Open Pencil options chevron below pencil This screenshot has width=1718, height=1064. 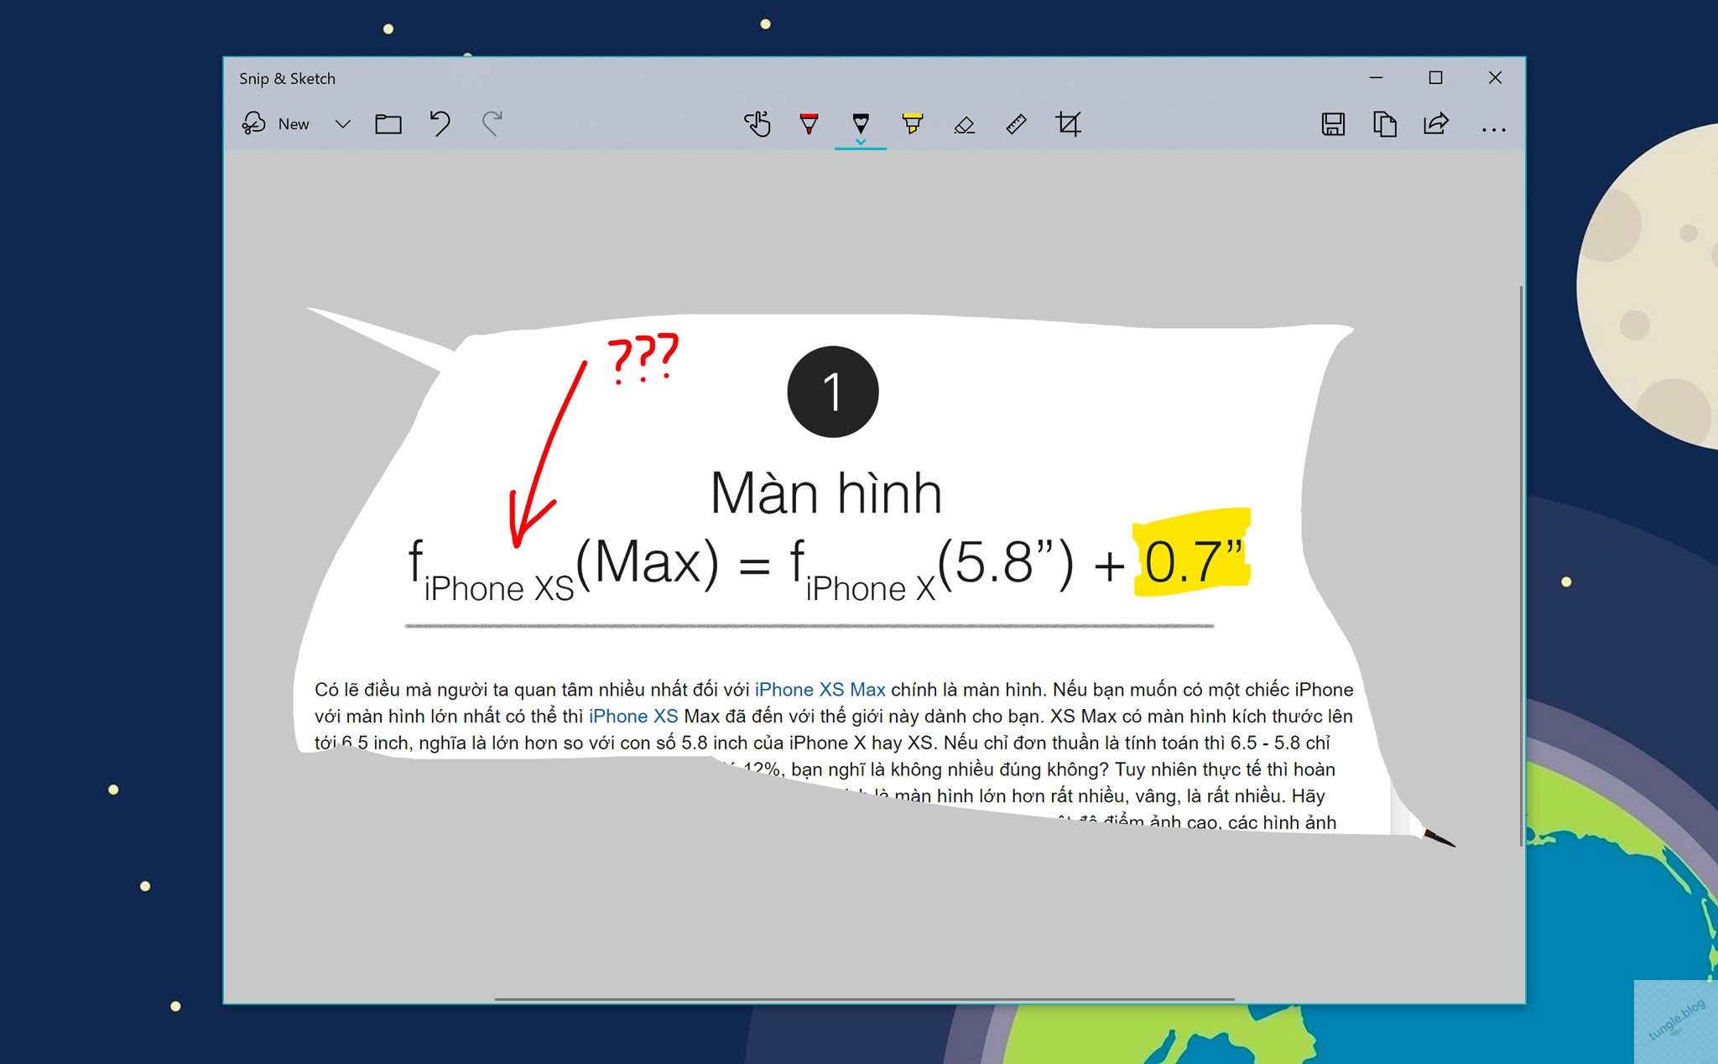861,142
